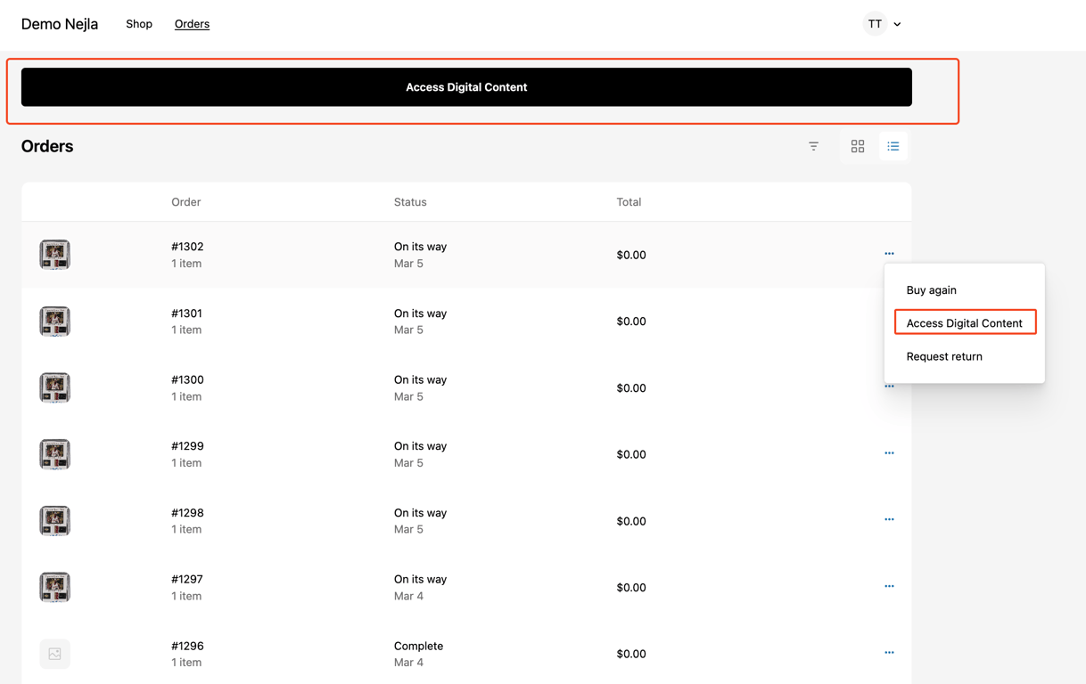Open product thumbnail for order #1300

click(54, 387)
